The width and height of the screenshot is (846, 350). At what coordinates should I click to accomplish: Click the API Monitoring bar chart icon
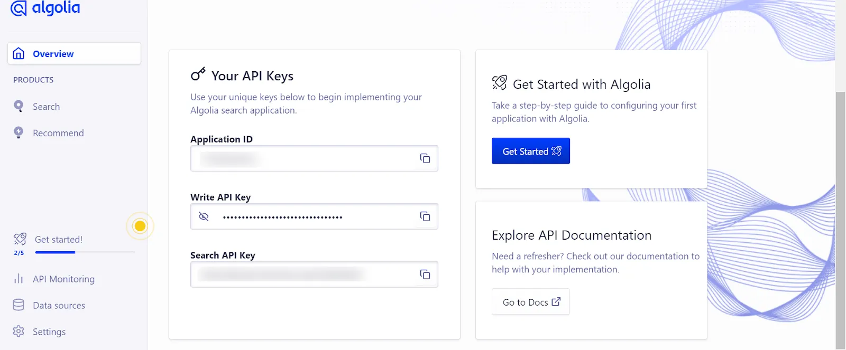coord(19,279)
